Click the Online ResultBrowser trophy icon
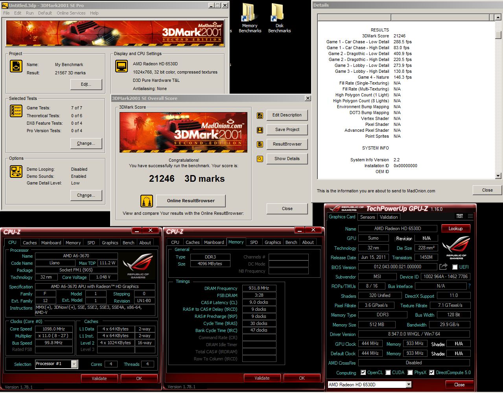 click(x=147, y=201)
